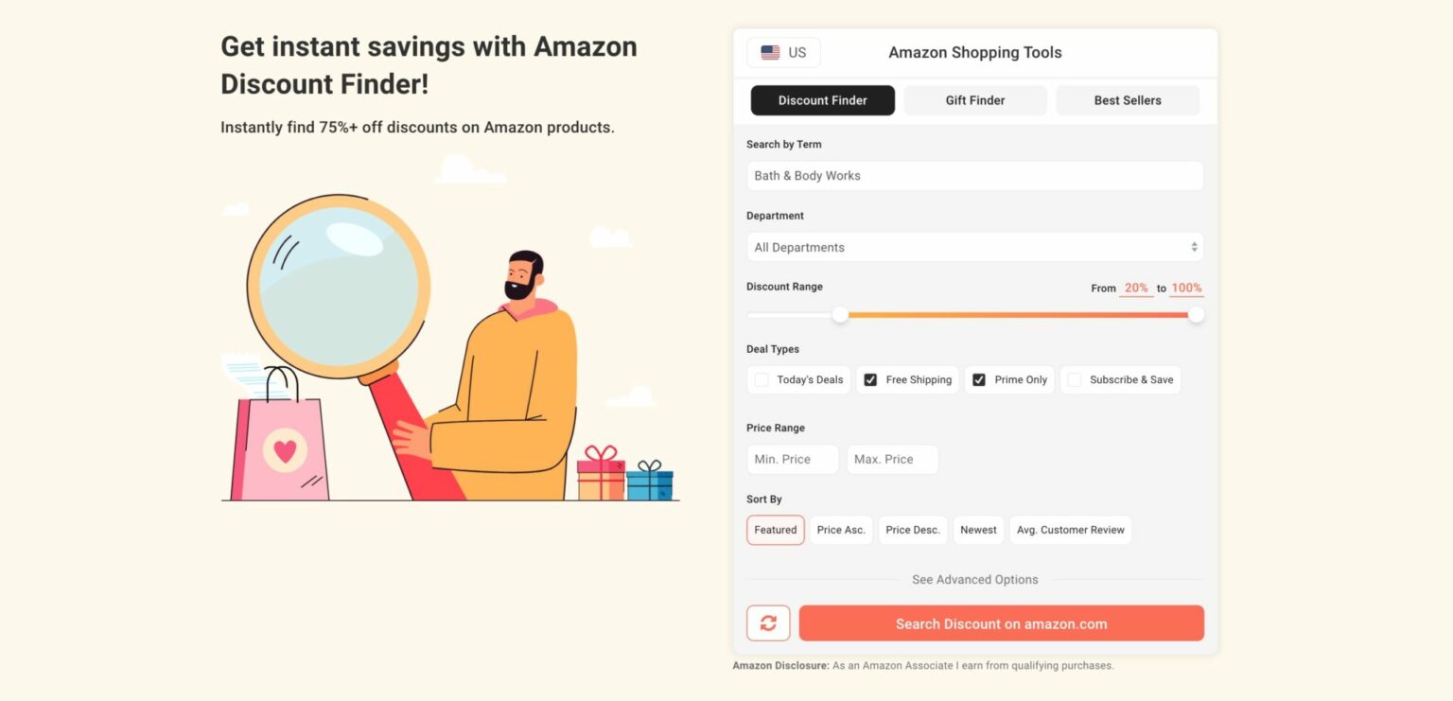Enable the Today's Deals checkbox
The height and width of the screenshot is (701, 1453).
762,380
